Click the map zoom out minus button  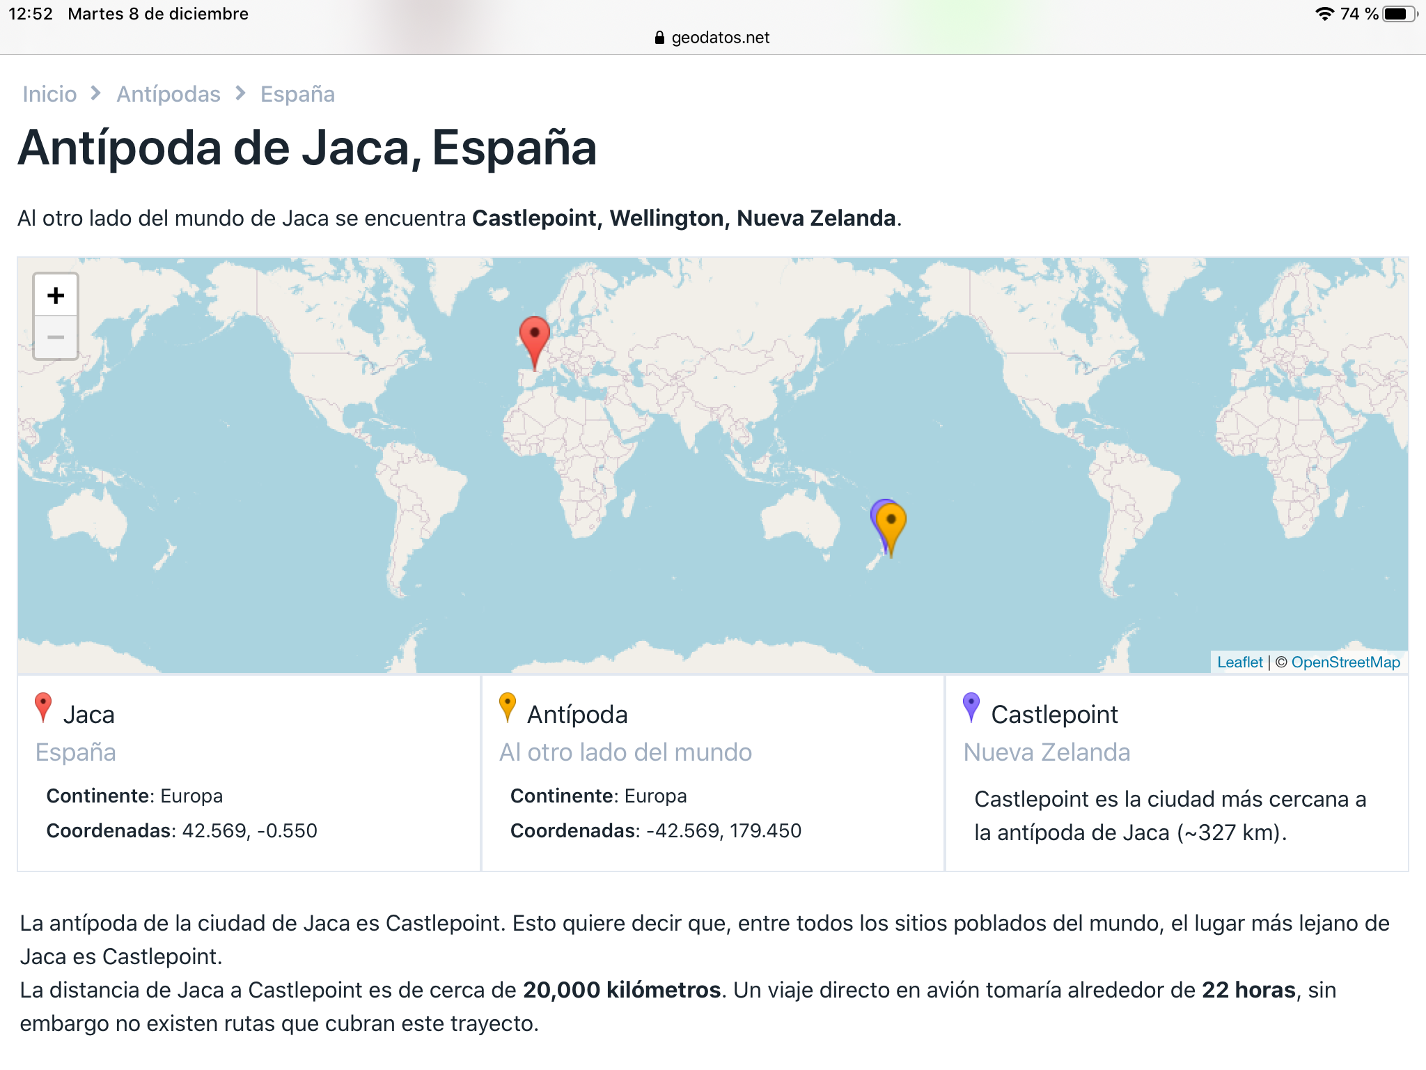(x=56, y=338)
